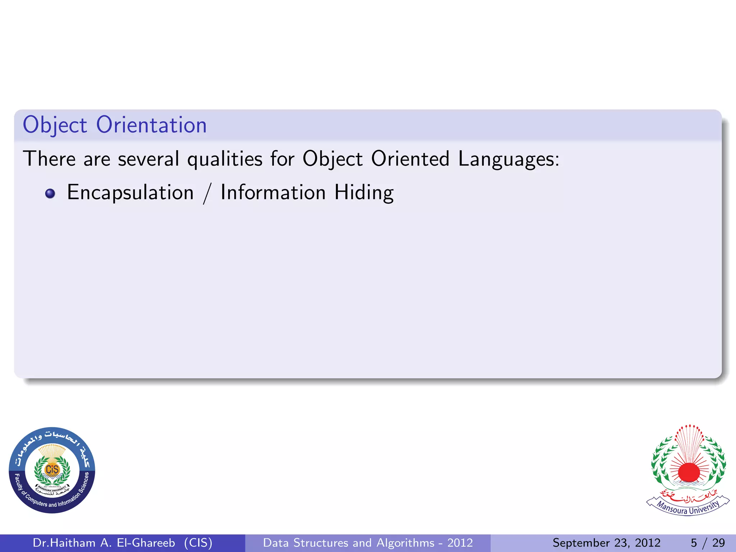Screen dimensions: 736x552
Task: Click the Mansoura University logo
Action: pyautogui.click(x=688, y=470)
